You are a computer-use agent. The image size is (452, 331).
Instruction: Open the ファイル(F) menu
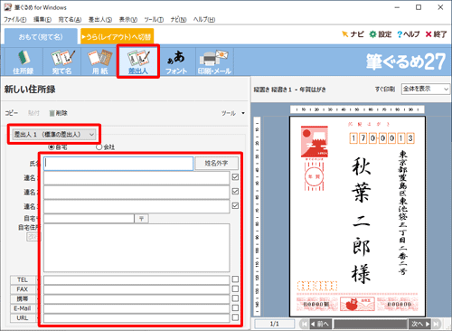coord(15,20)
